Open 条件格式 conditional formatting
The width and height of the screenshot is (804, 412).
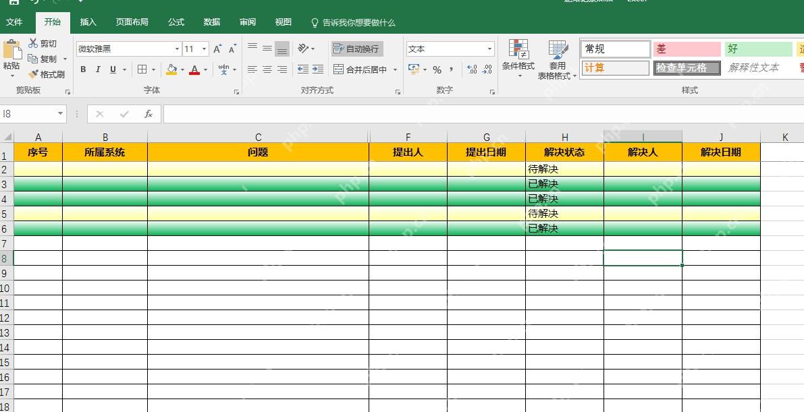pos(518,59)
